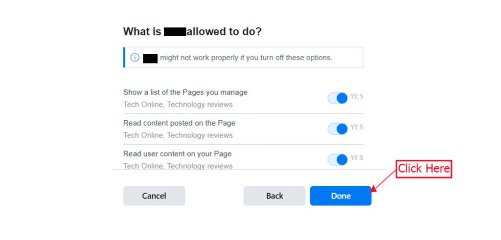Select the 'Read user content on your Page' label

coord(177,154)
